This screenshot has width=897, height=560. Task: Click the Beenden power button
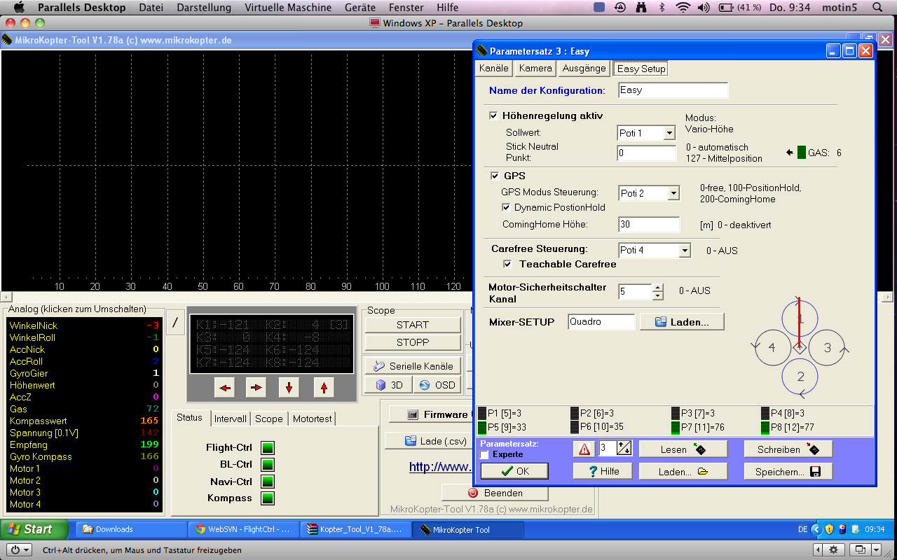pos(495,493)
